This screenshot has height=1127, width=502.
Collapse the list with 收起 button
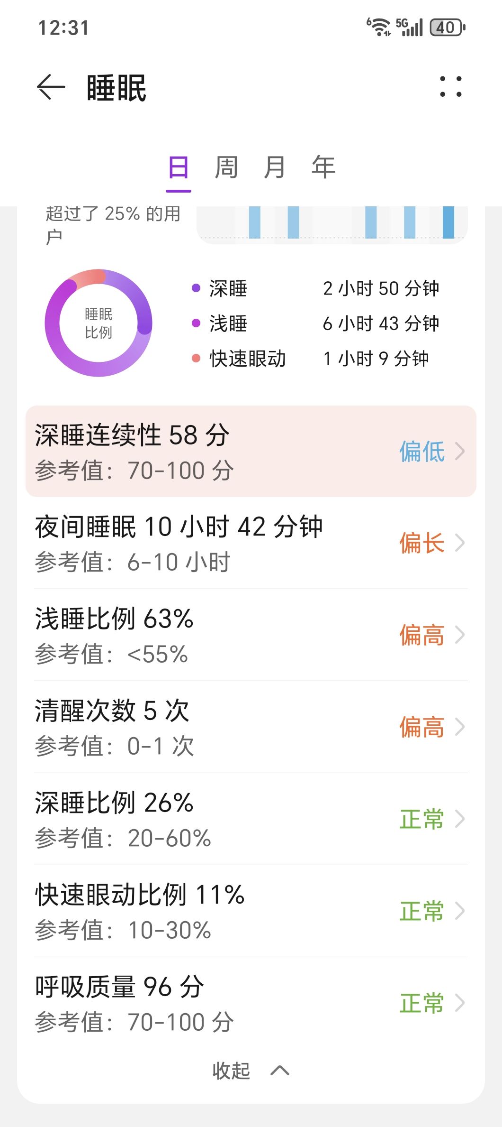(251, 1071)
